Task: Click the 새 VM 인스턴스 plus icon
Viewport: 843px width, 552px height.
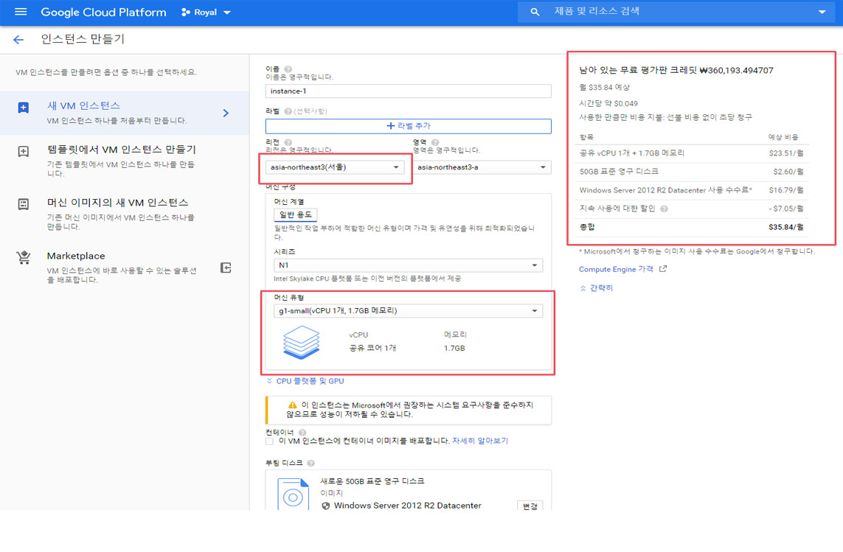Action: click(24, 108)
